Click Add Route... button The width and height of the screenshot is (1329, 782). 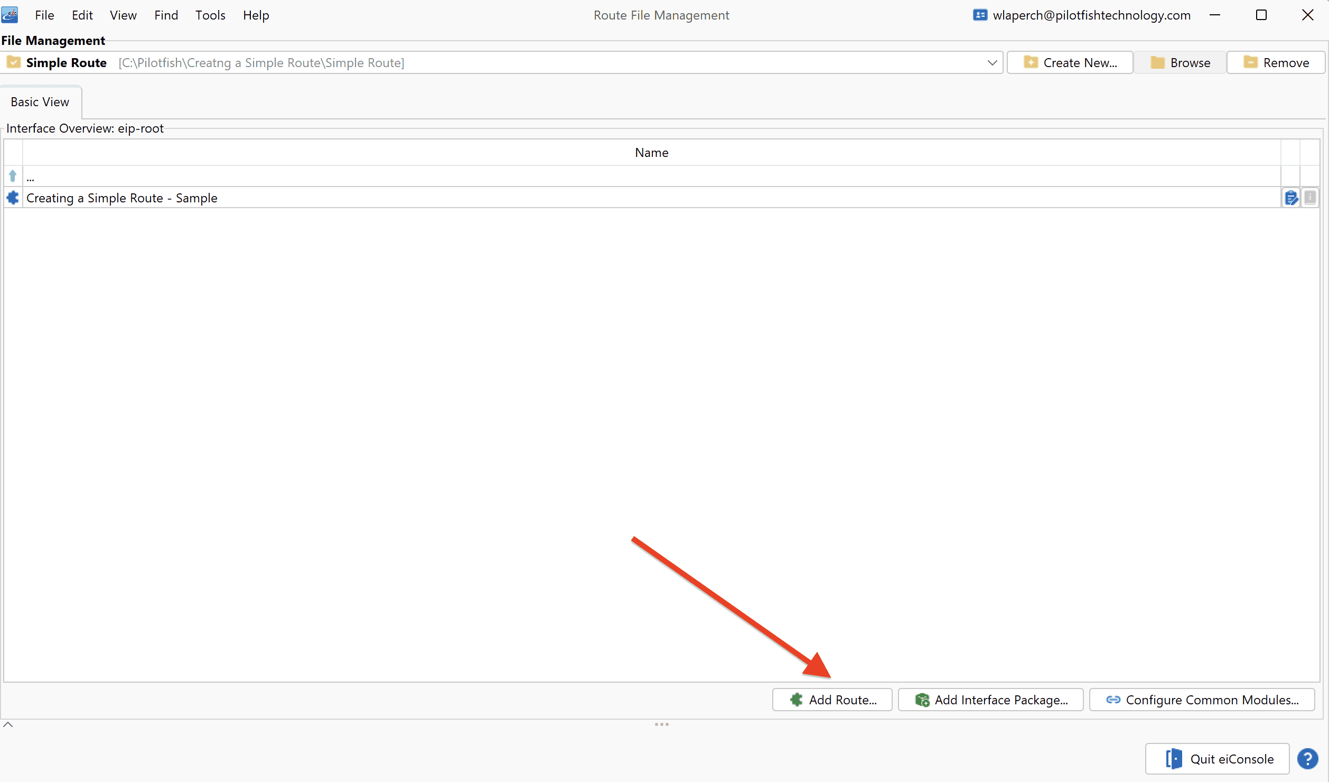click(832, 700)
